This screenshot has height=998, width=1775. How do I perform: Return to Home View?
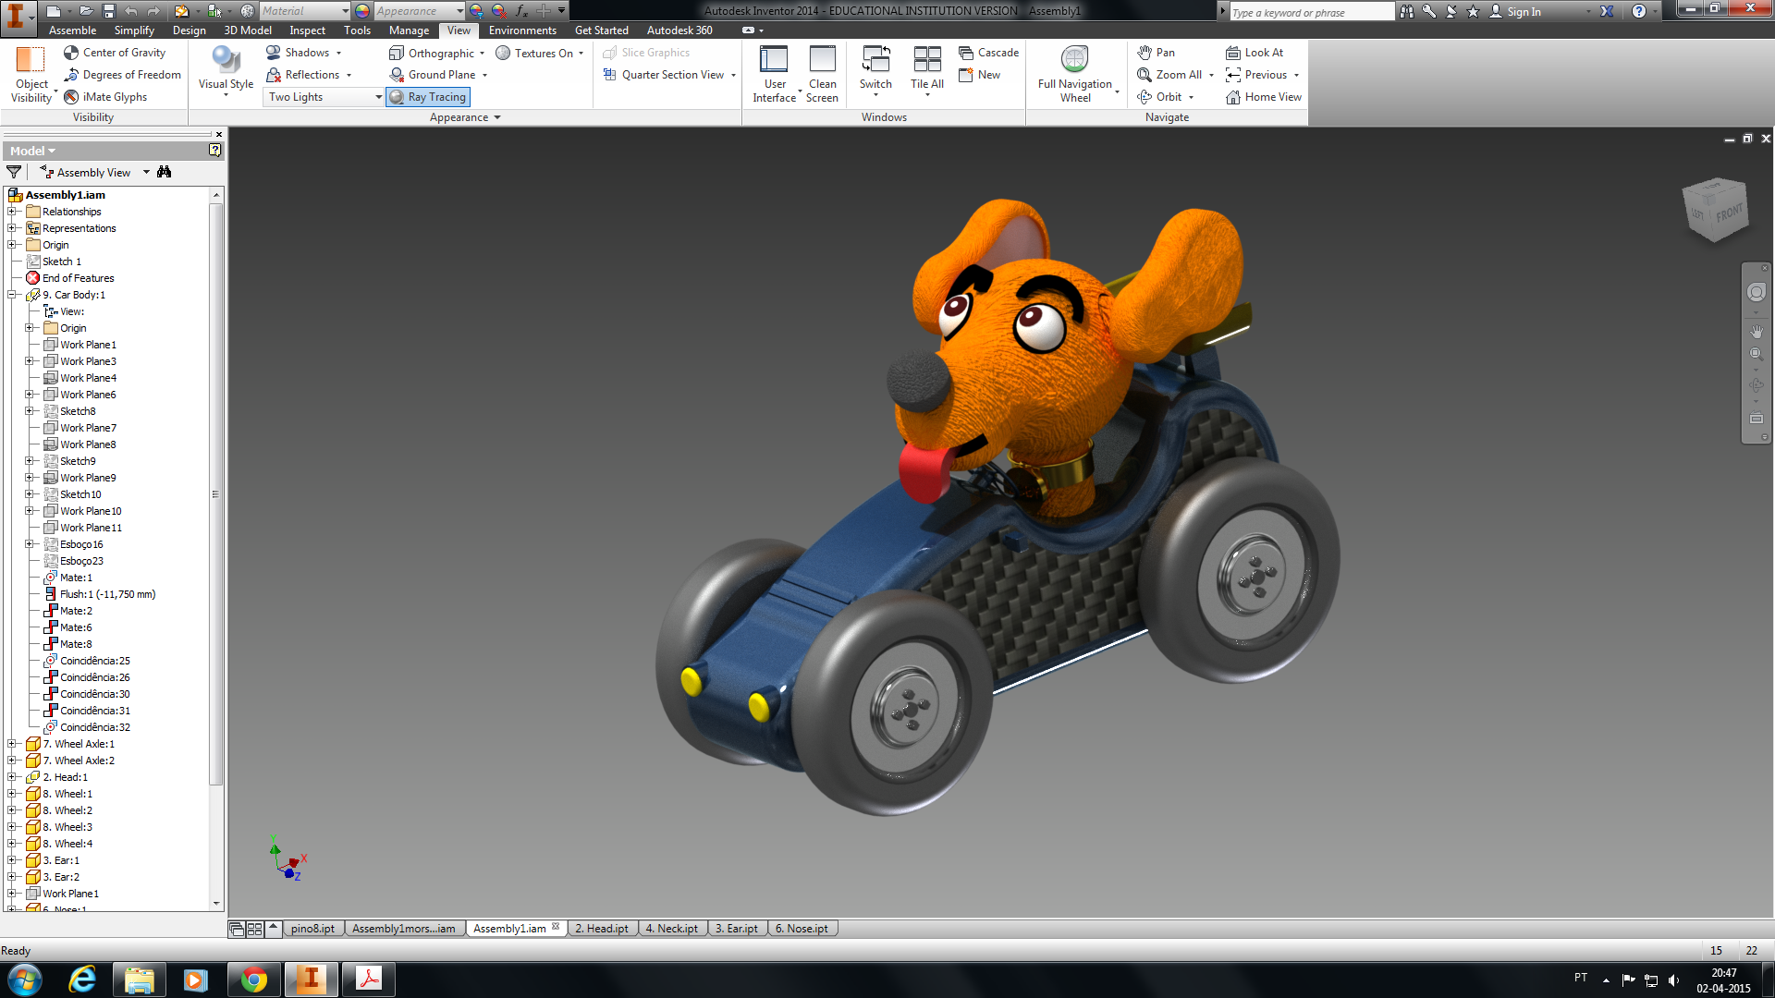1264,97
